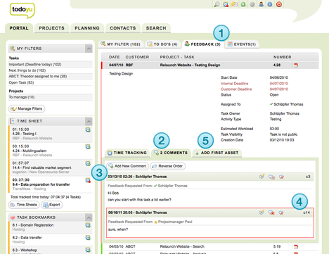The height and width of the screenshot is (254, 329).
Task: Switch to the Portal main tab
Action: click(19, 28)
